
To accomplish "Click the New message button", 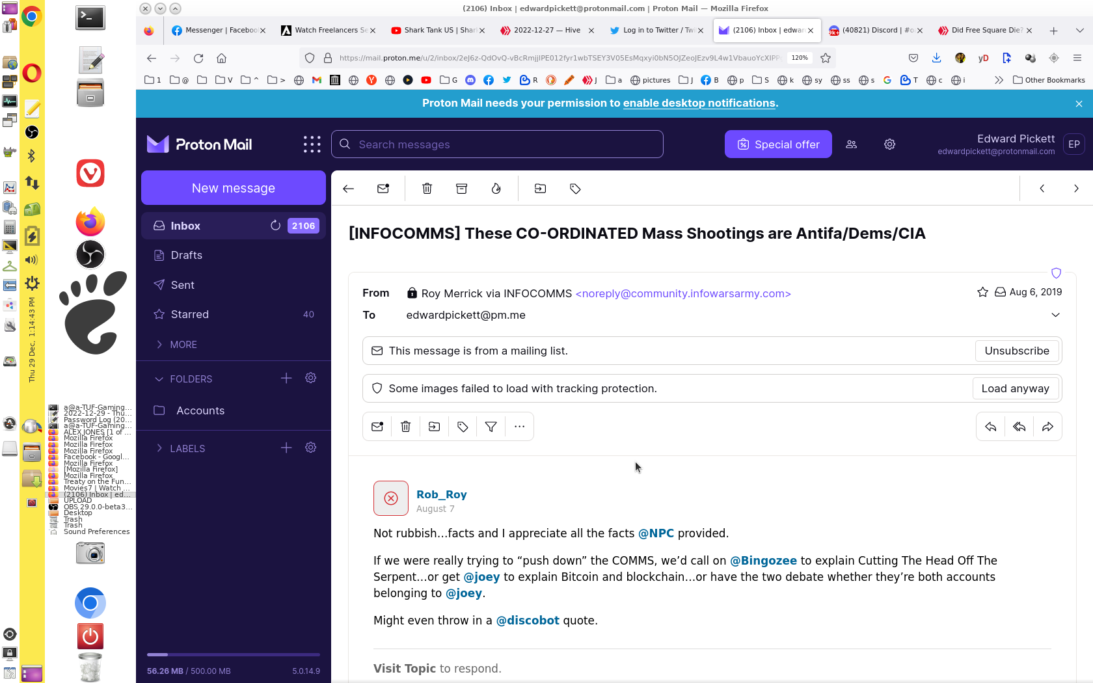I will 234,188.
